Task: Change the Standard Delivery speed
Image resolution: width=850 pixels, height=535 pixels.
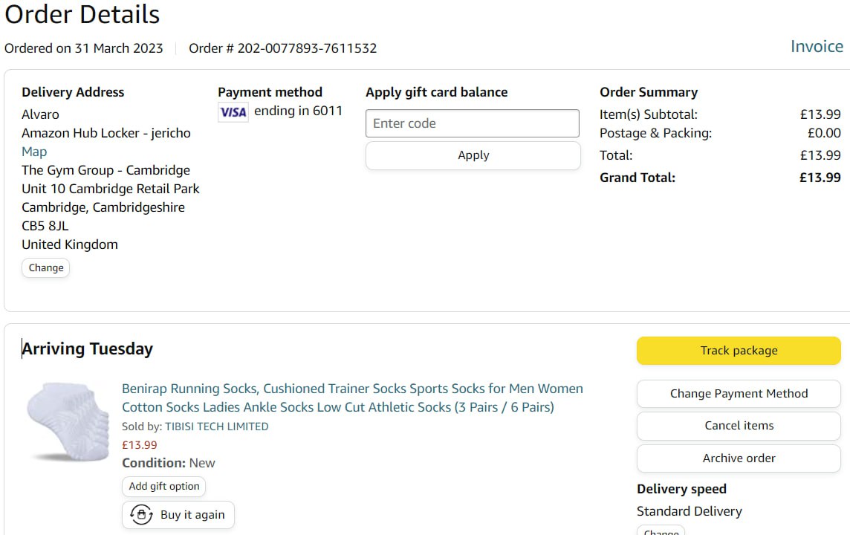Action: pyautogui.click(x=661, y=531)
